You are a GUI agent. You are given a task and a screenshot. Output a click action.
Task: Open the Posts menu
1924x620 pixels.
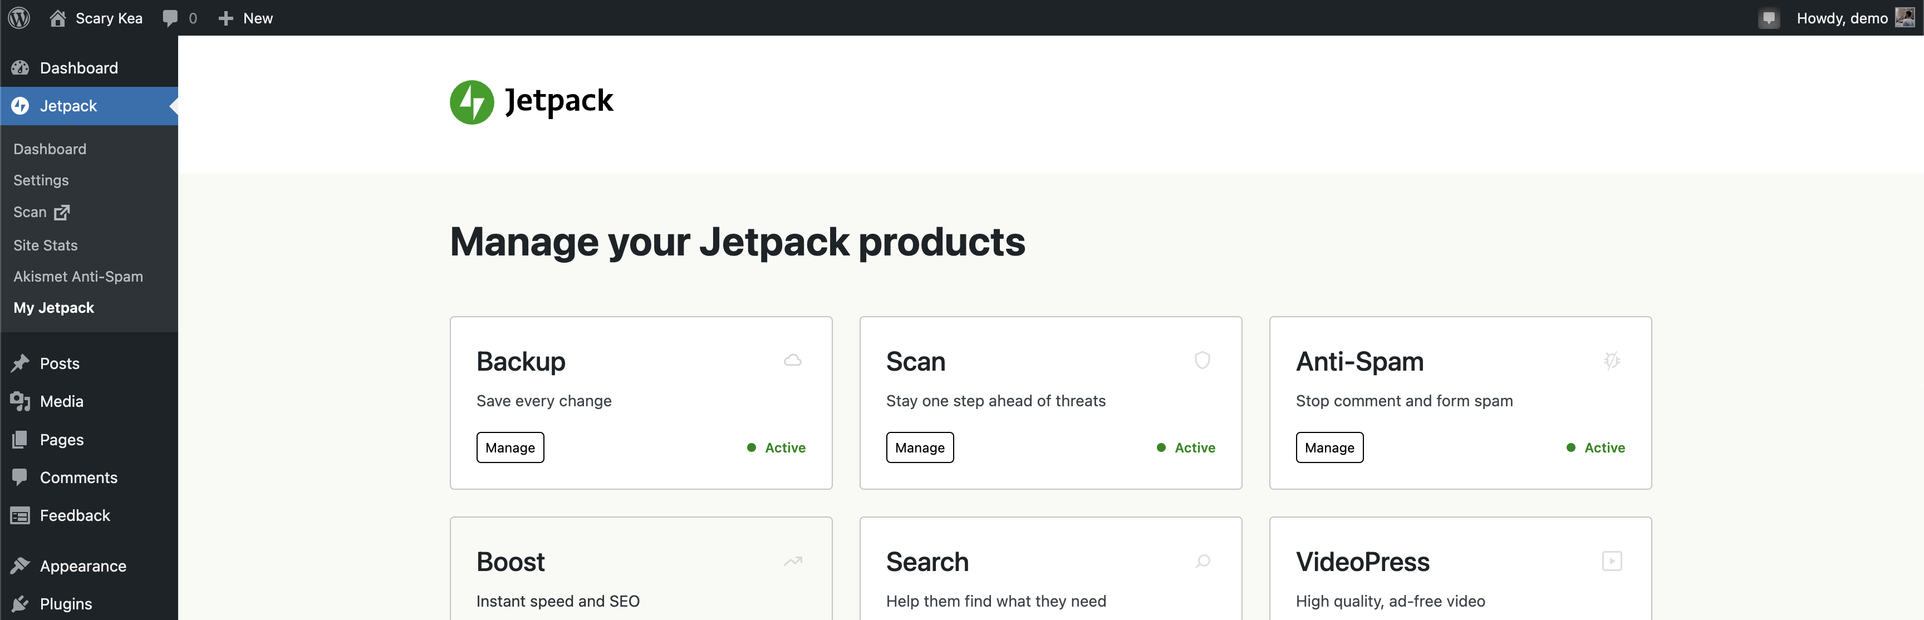(x=89, y=363)
